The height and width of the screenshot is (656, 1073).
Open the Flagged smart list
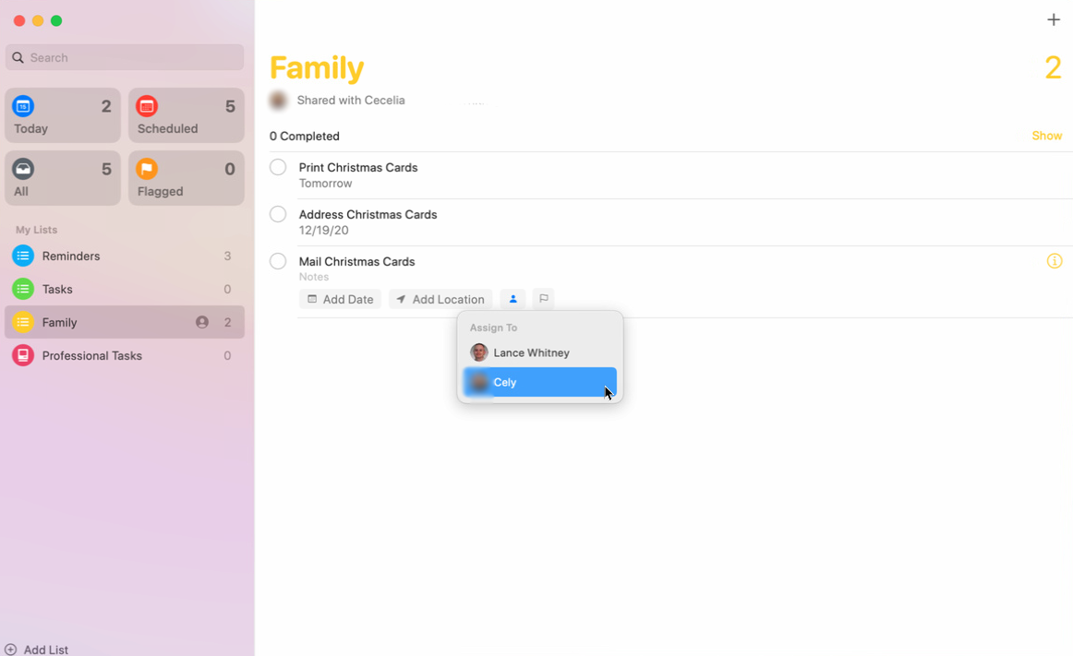point(186,178)
